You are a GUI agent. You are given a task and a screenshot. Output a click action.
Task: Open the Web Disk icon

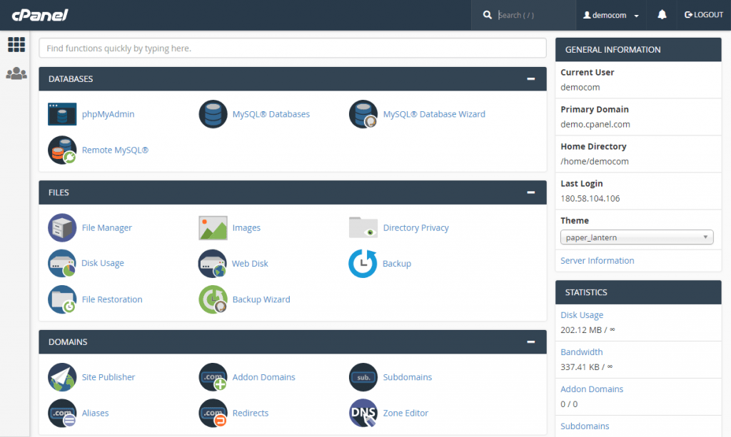[x=213, y=263]
